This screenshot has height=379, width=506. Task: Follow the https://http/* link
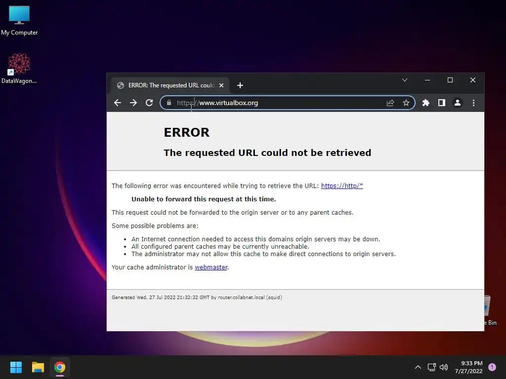pyautogui.click(x=342, y=186)
